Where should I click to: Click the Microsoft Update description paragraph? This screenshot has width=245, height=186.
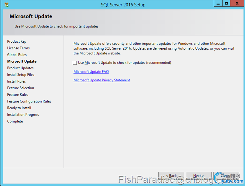tap(154, 48)
